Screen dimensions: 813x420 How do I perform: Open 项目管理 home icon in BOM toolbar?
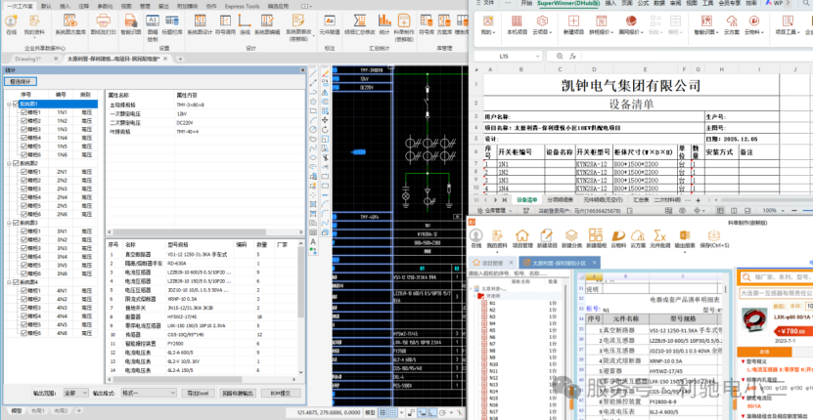click(x=522, y=238)
